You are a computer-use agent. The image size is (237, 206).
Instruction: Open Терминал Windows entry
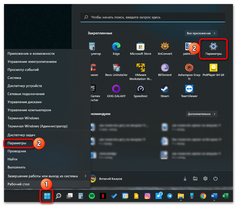(x=47, y=118)
